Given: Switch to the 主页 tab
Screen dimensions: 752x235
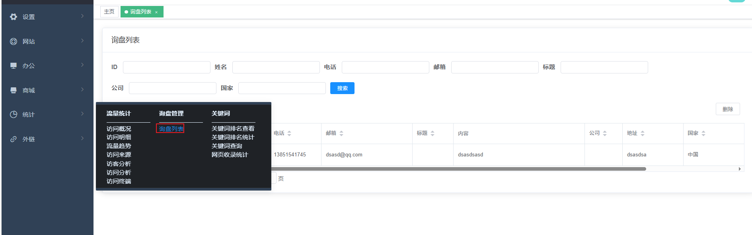Looking at the screenshot, I should pos(109,12).
